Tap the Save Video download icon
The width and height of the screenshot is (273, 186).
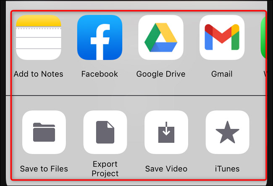[x=166, y=132]
